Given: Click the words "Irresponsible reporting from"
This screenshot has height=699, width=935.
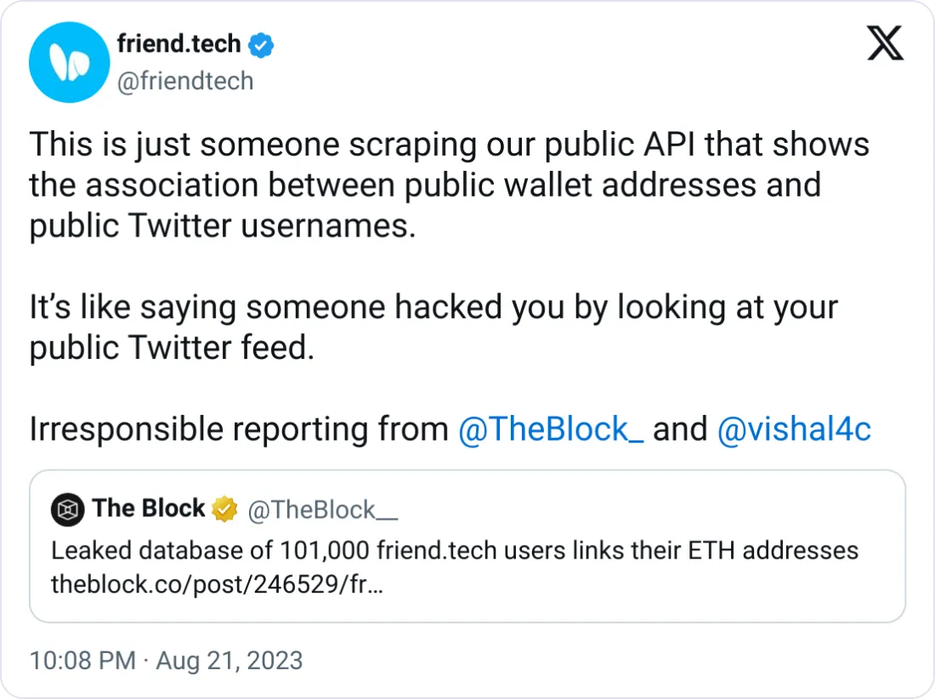Looking at the screenshot, I should click(x=239, y=429).
